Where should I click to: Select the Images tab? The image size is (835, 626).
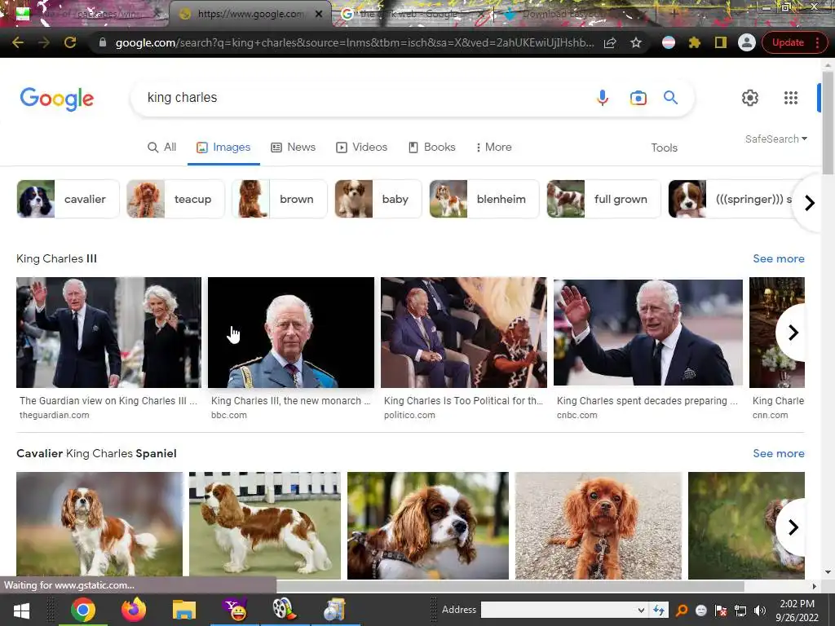[x=223, y=148]
